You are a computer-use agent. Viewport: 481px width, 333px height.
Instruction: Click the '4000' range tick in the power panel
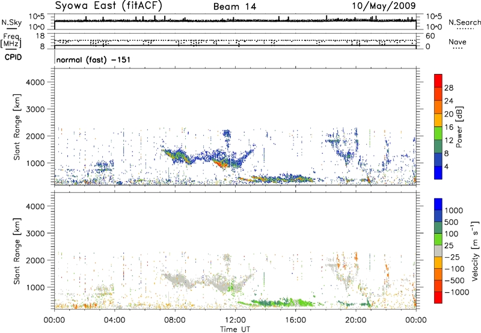35,82
